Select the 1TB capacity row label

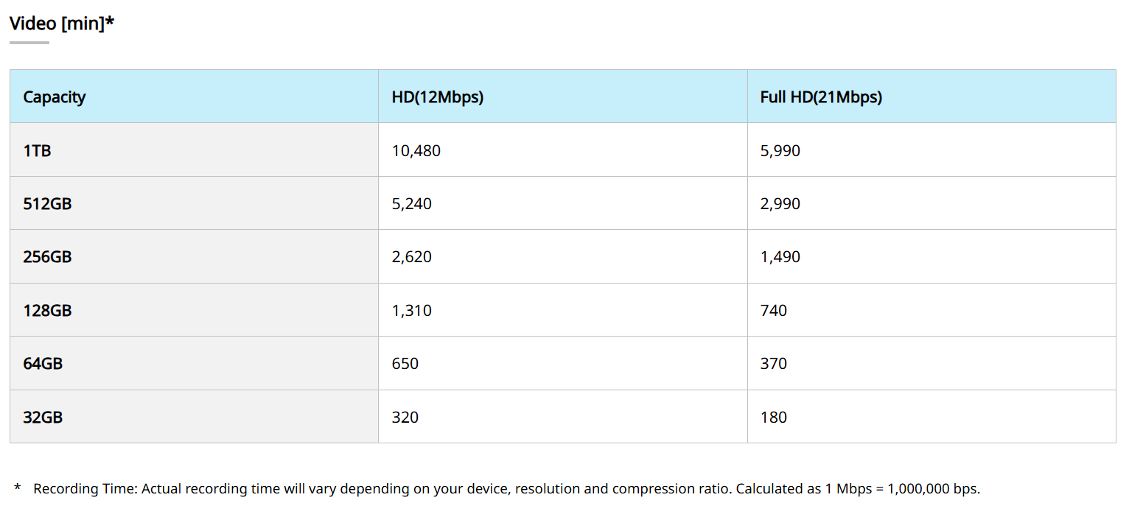tap(37, 151)
